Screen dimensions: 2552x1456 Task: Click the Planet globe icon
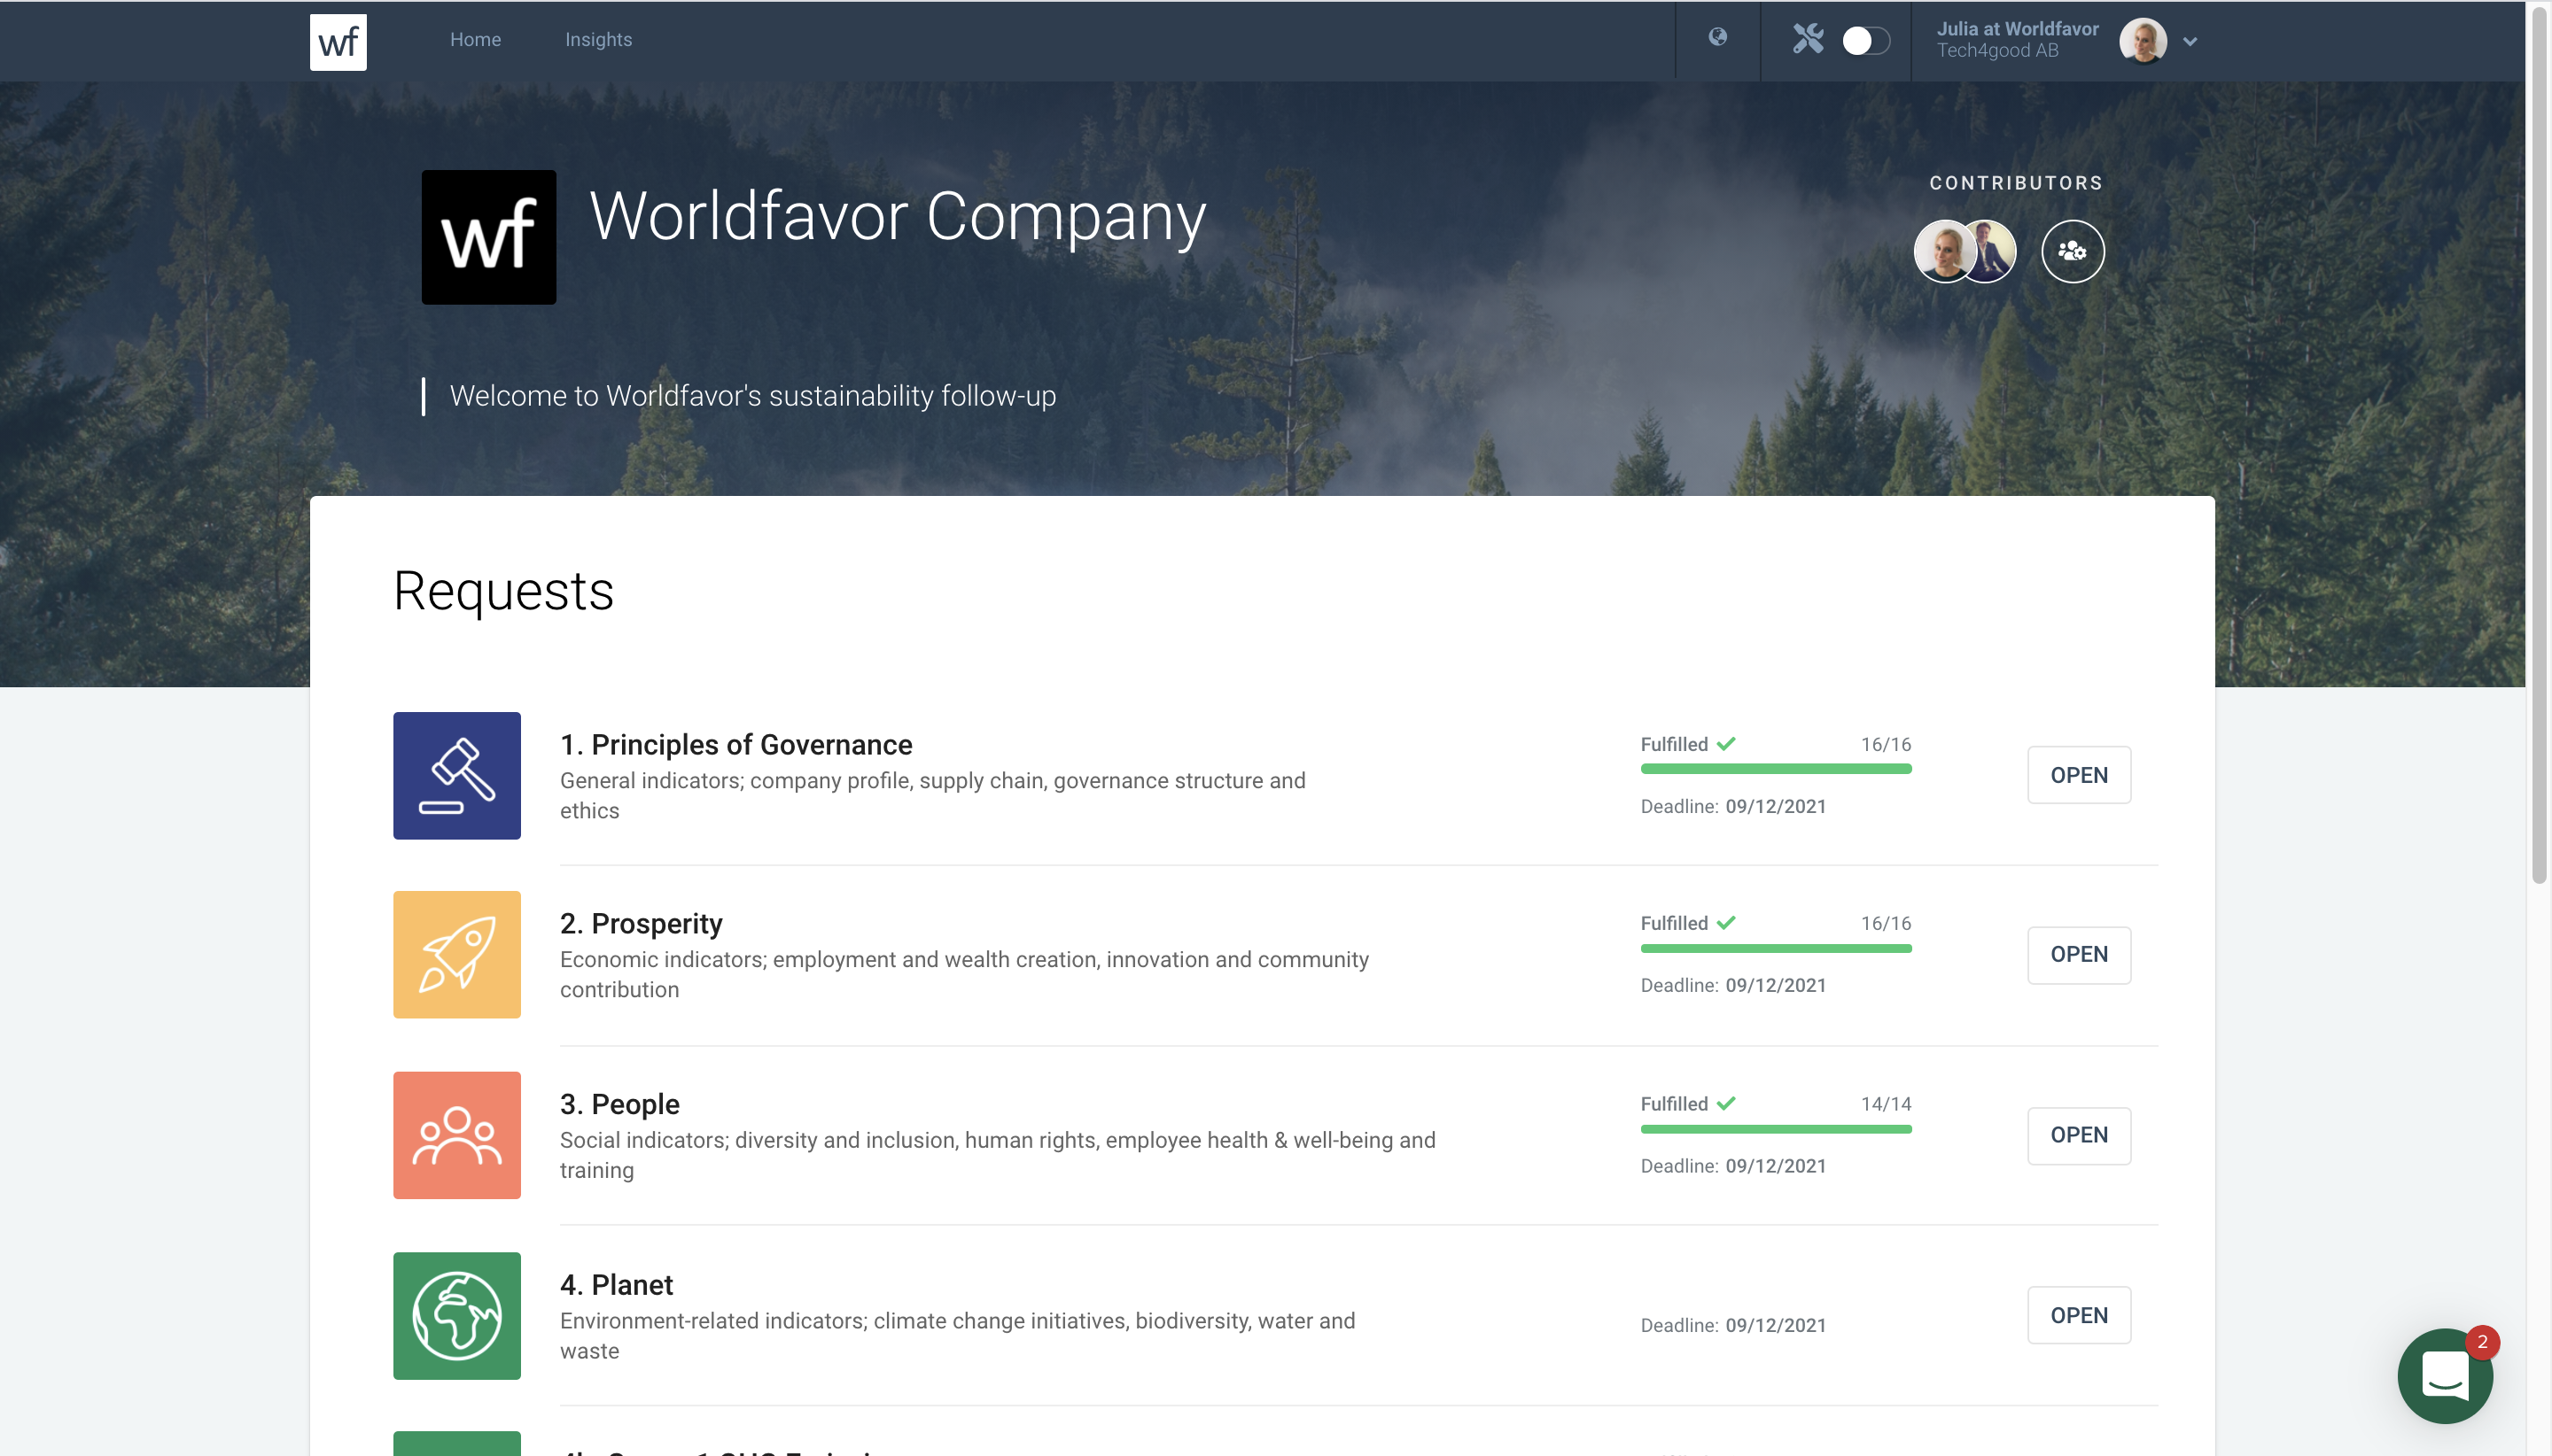point(456,1315)
